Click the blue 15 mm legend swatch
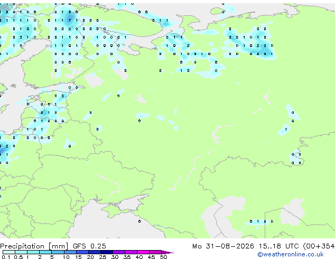Viewport: 335px width, 259px height. pyautogui.click(x=82, y=252)
